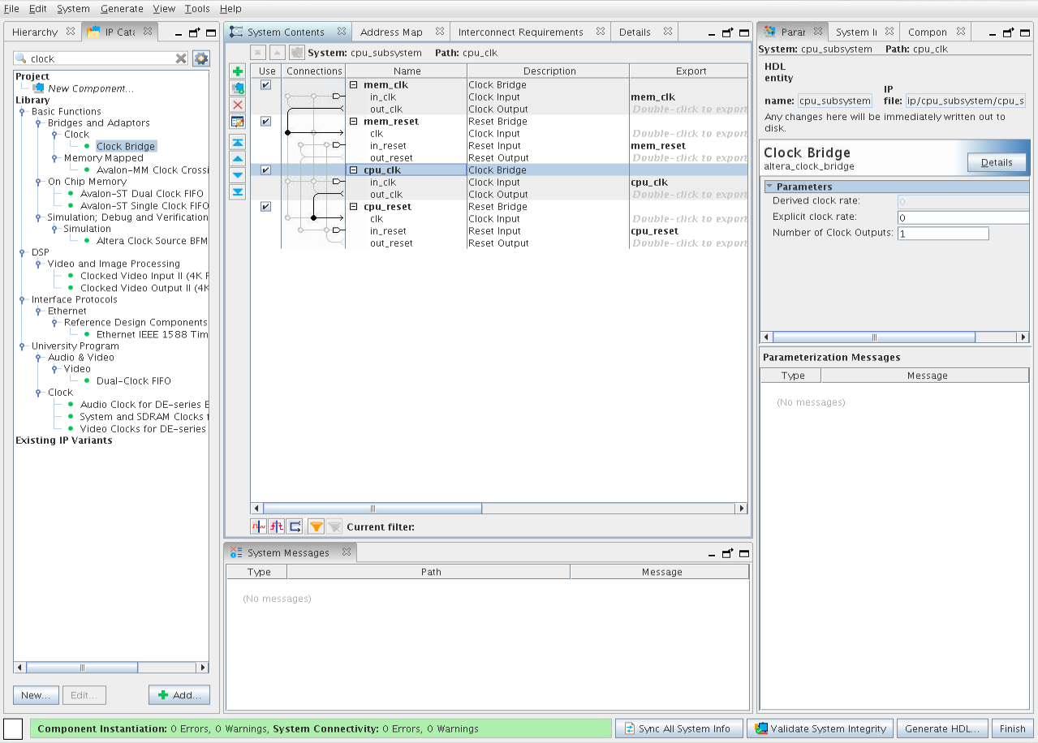1038x743 pixels.
Task: Click the gear icon beside the IP search box
Action: point(200,58)
